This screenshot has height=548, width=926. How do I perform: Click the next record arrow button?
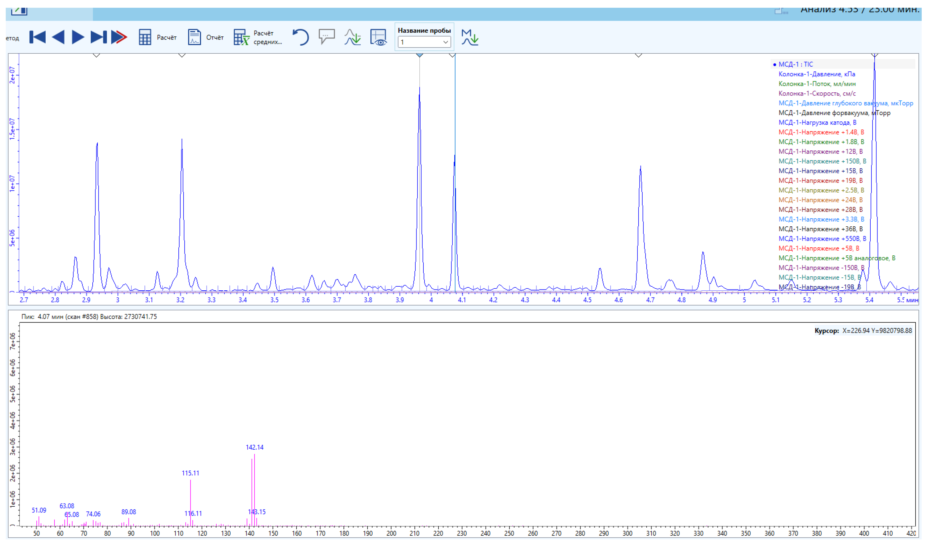[x=77, y=37]
